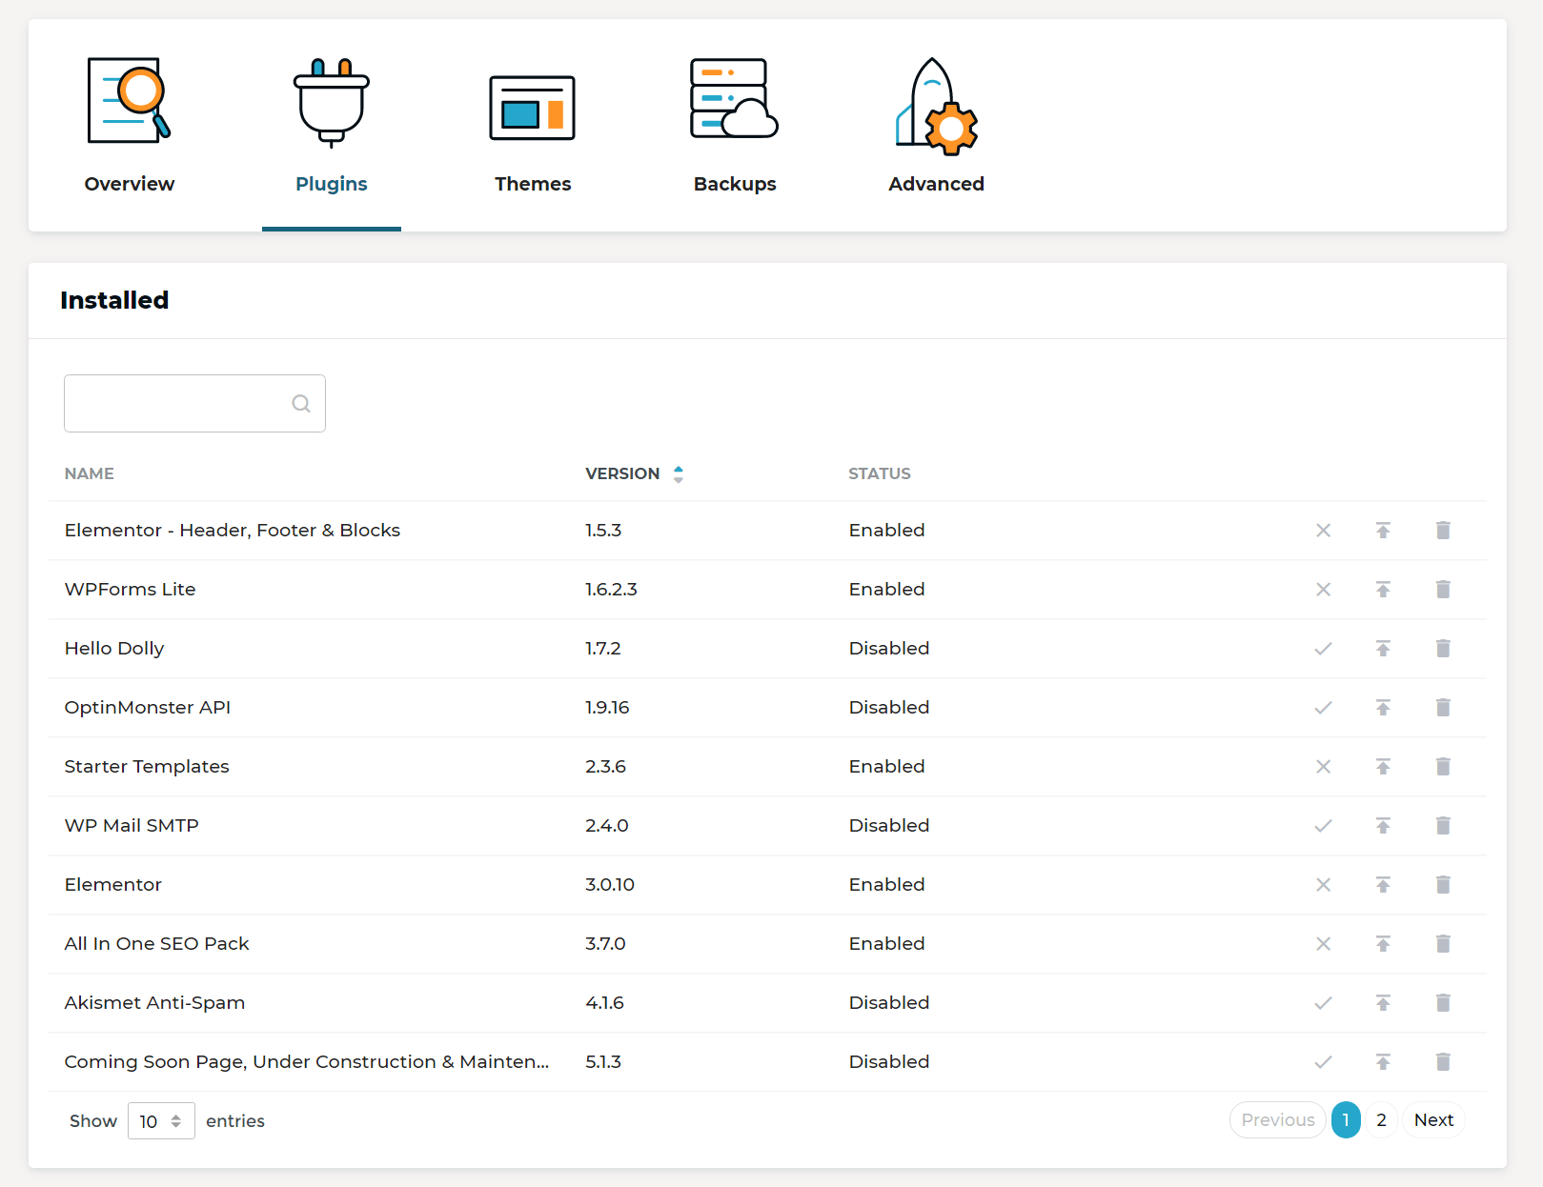Disable the Starter Templates plugin
This screenshot has height=1187, width=1543.
tap(1323, 767)
